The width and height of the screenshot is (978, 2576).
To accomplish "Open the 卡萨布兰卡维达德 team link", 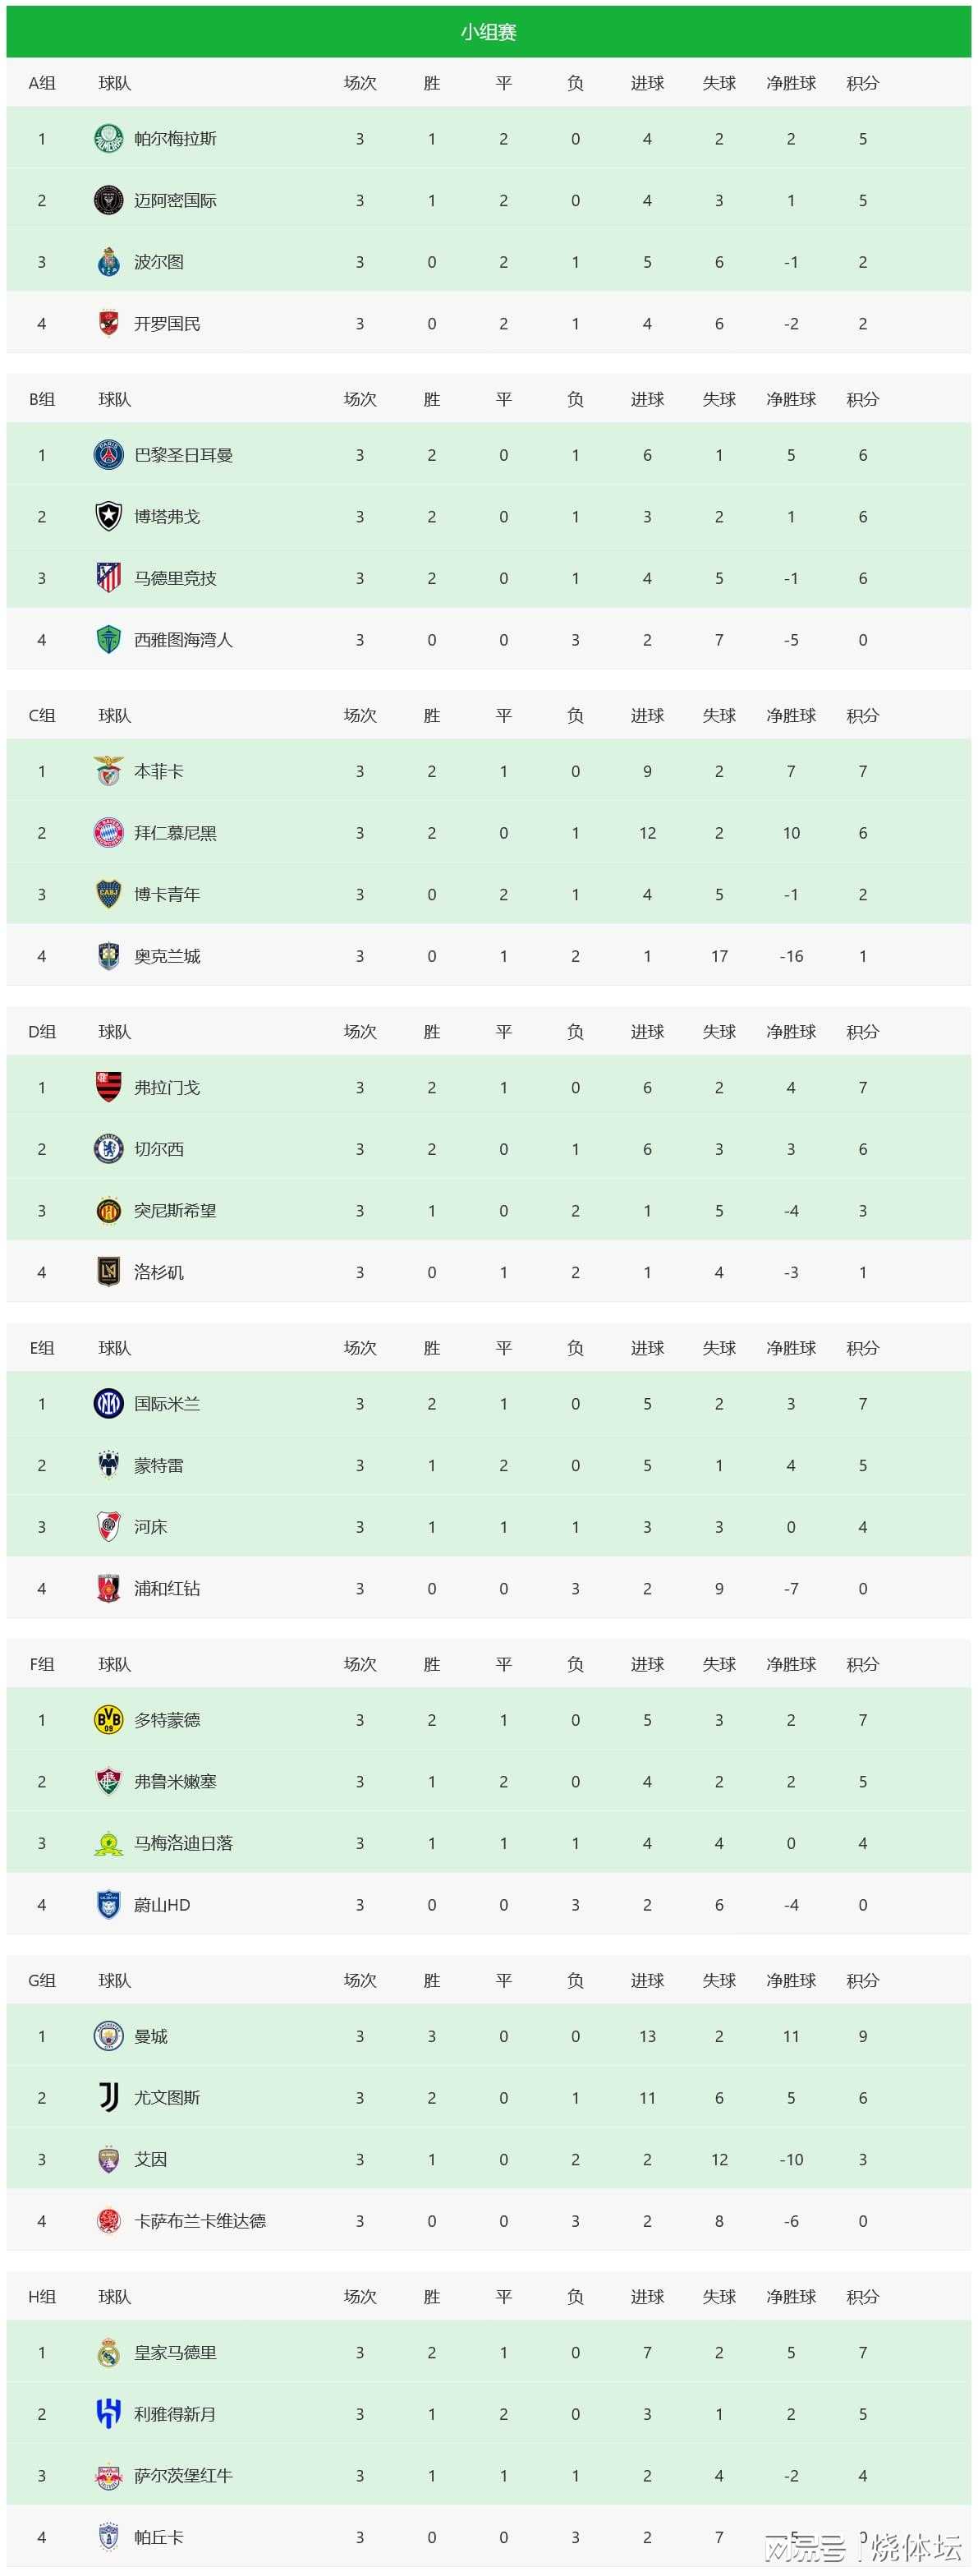I will (x=200, y=2220).
